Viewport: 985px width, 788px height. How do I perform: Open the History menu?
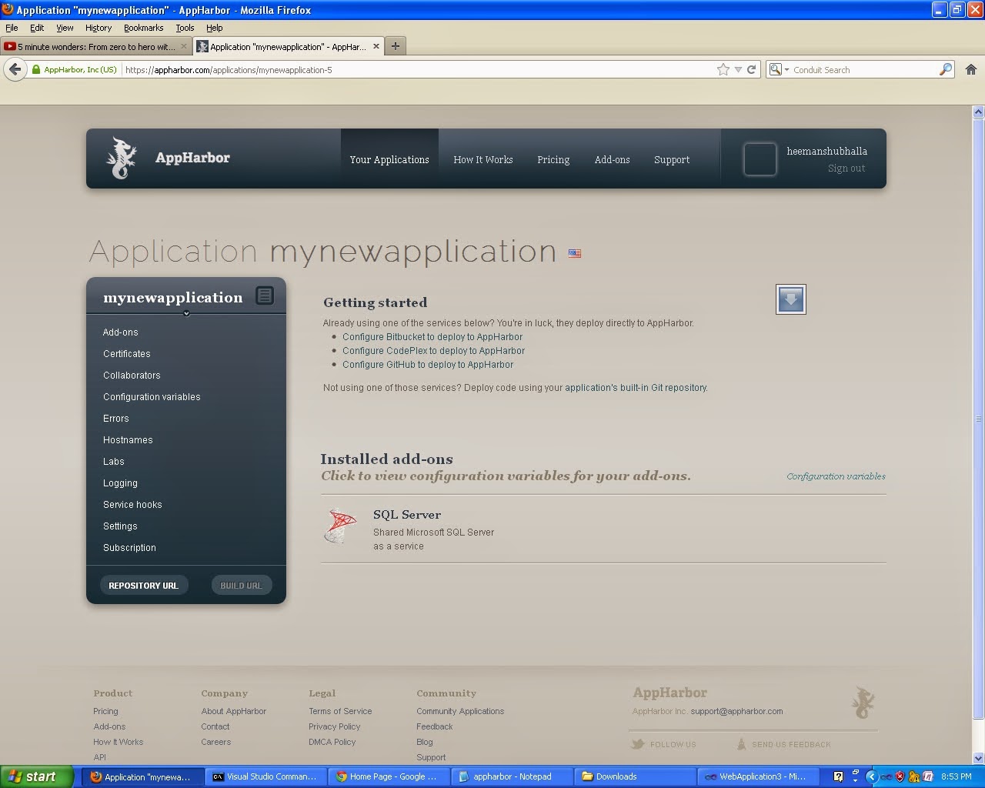98,28
